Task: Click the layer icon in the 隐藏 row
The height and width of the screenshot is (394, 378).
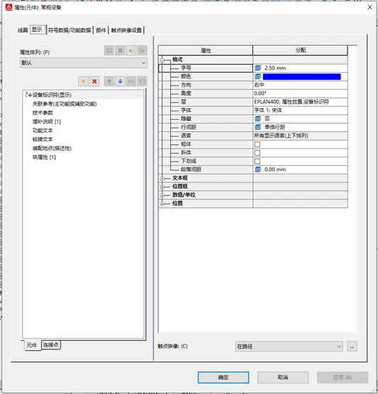Action: point(257,118)
